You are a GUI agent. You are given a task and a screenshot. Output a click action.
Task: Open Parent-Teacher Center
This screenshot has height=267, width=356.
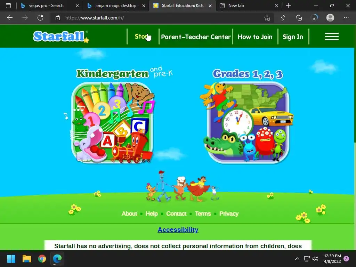click(196, 37)
